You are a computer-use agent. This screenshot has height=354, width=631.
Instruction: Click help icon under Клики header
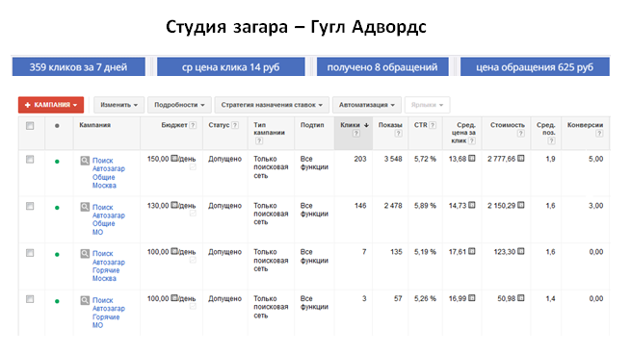point(356,133)
